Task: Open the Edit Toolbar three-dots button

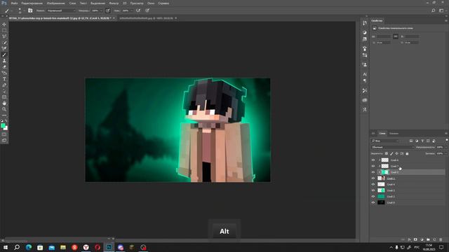Action: pyautogui.click(x=4, y=115)
